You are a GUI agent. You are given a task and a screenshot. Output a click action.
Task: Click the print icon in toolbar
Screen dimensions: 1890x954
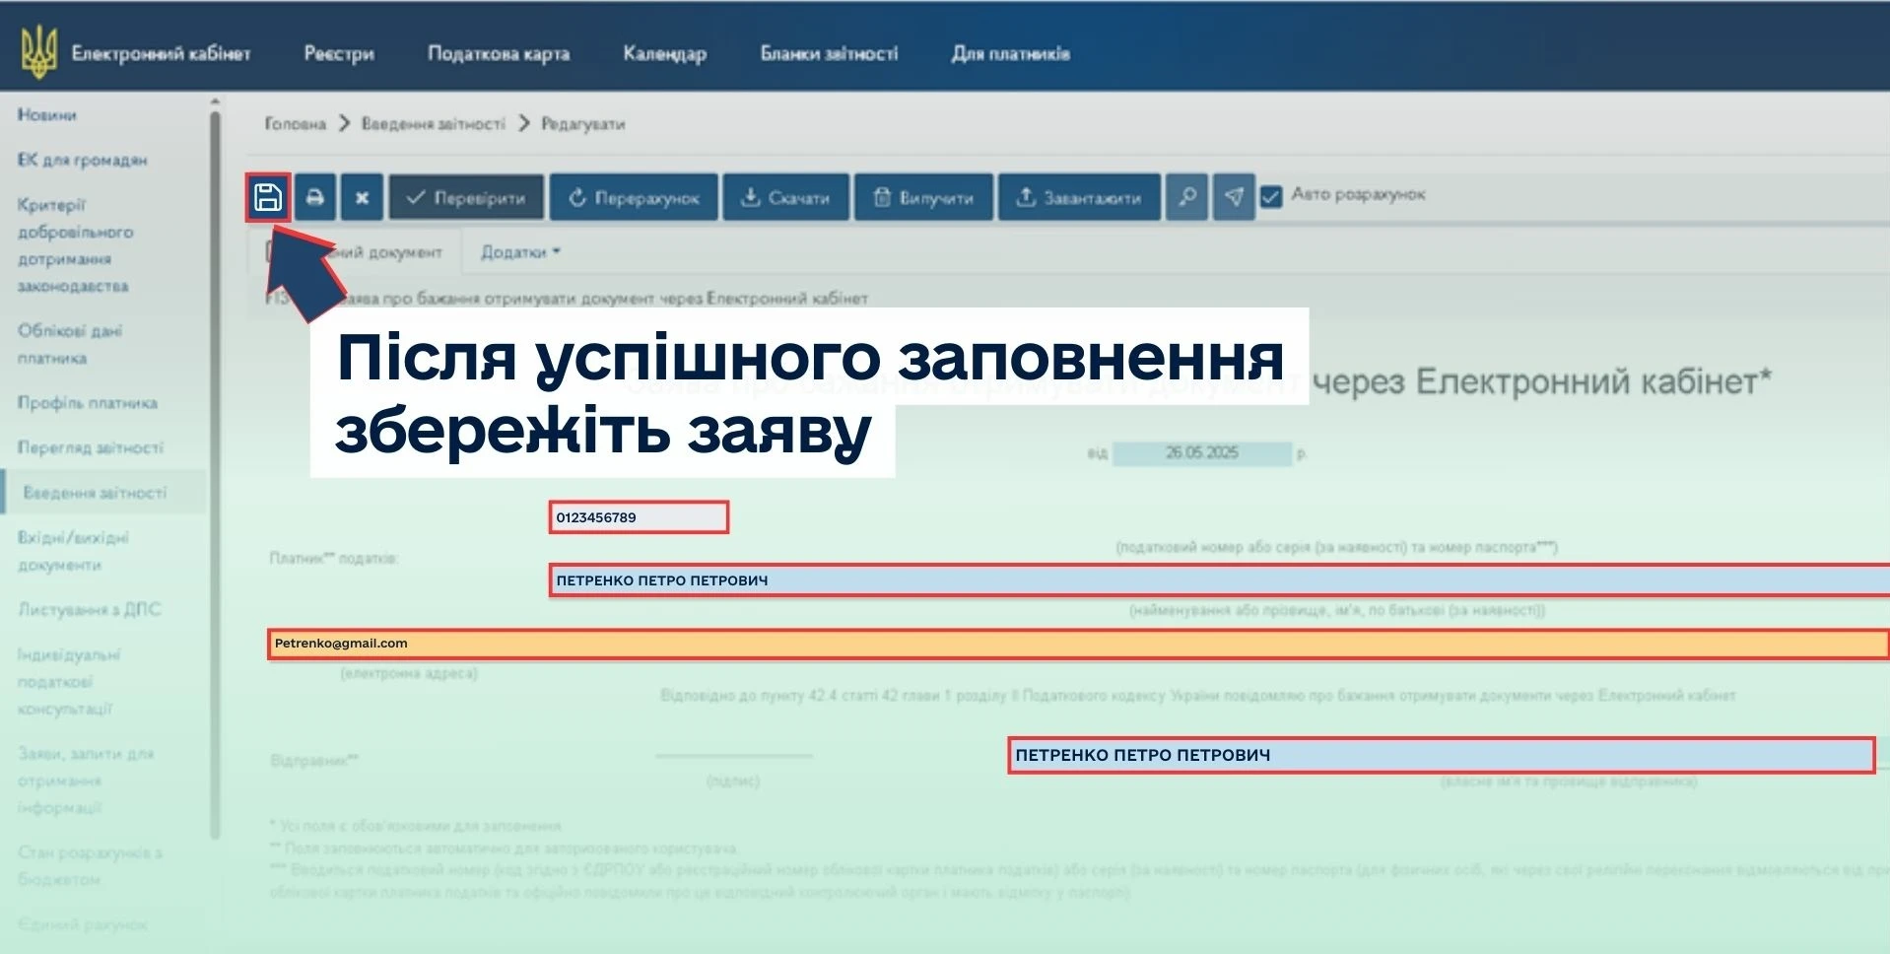point(314,198)
